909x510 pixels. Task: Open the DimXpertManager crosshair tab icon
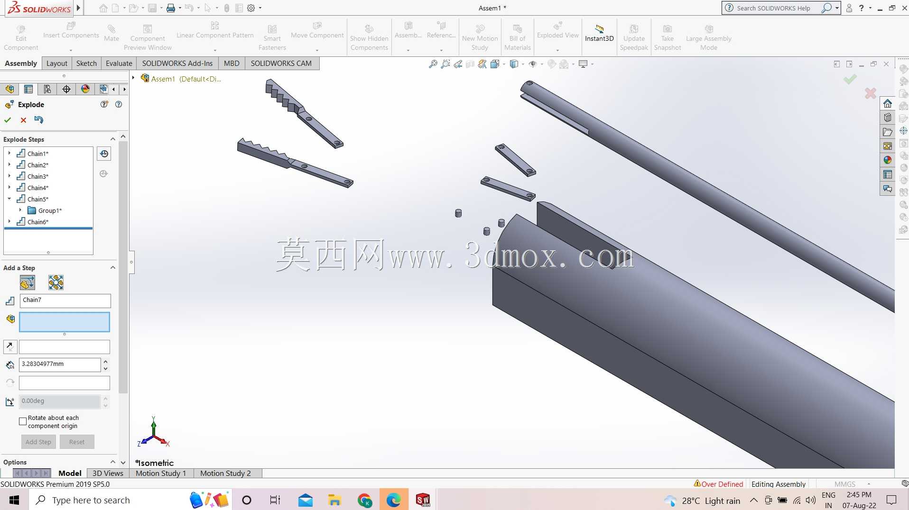coord(66,89)
